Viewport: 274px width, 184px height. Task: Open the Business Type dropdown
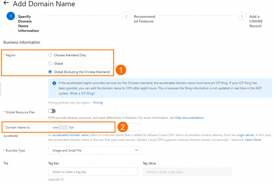tap(94, 150)
